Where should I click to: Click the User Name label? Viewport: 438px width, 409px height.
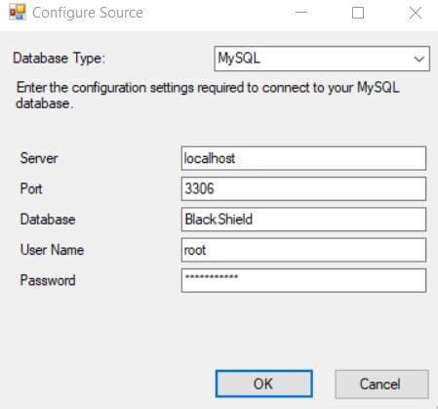(x=52, y=250)
